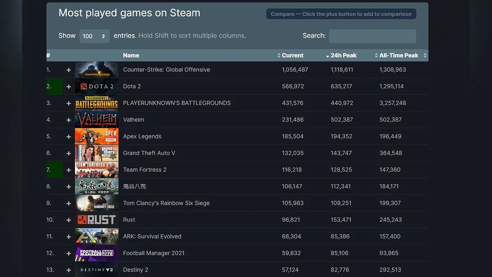
Task: Click the ARK: Survival Evolved thumbnail
Action: tap(97, 237)
